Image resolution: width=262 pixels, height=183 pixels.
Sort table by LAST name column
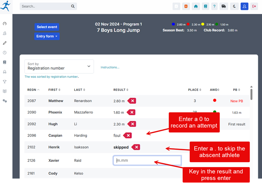tap(80, 90)
